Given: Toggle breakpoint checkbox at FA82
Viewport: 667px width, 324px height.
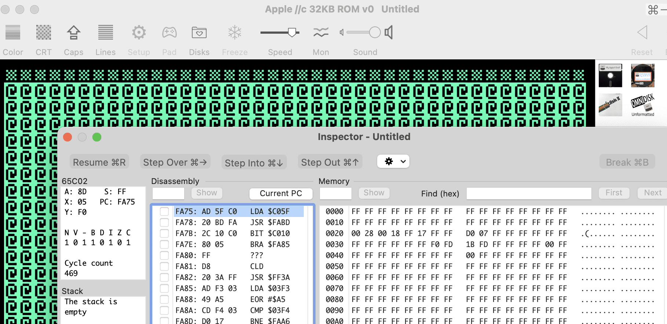Looking at the screenshot, I should click(164, 277).
